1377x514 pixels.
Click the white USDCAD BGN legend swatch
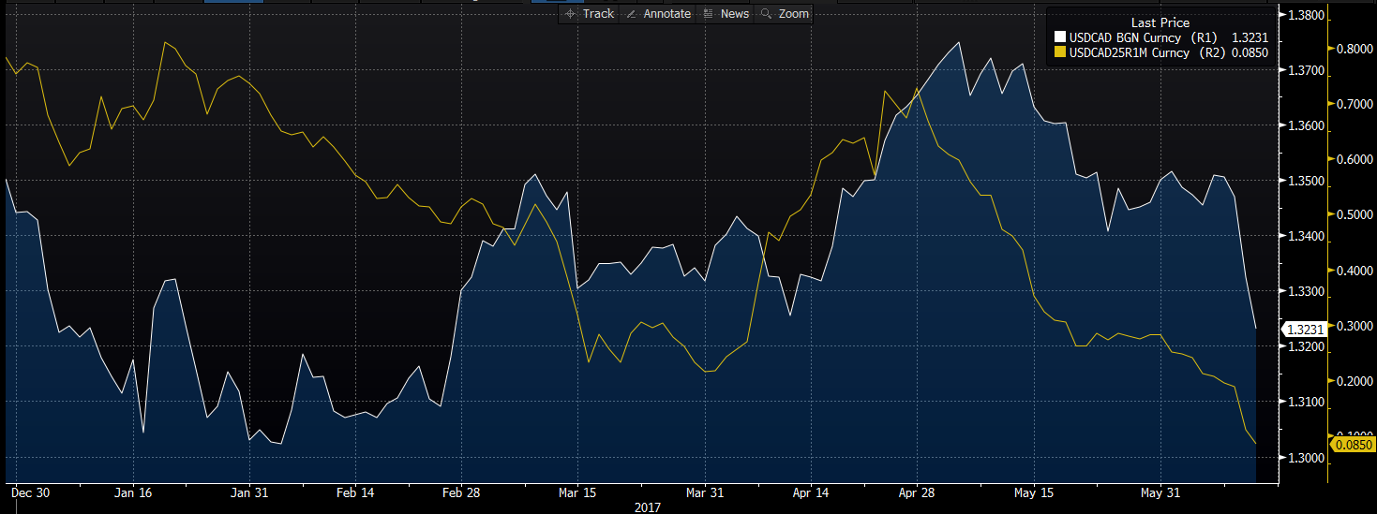(1061, 37)
